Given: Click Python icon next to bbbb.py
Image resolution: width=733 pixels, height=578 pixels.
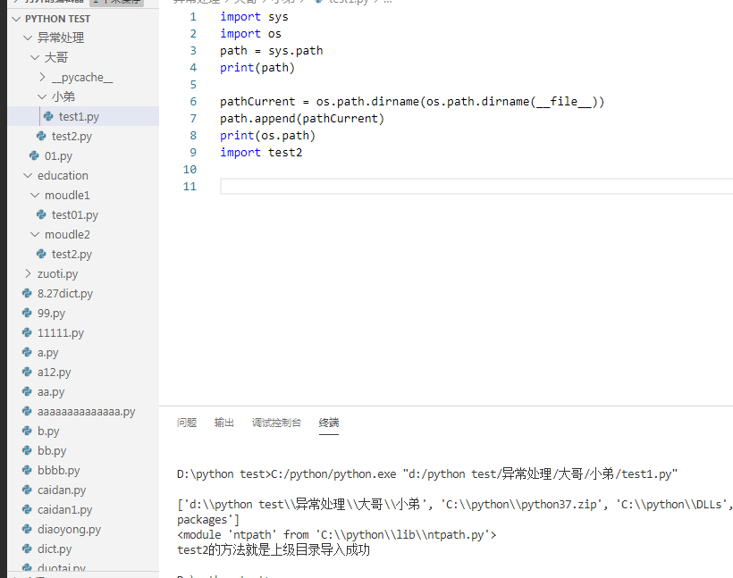Looking at the screenshot, I should [27, 470].
